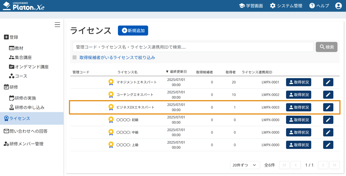Viewport: 346px width, 176px height.
Task: Toggle 取得候補者がいるライセンス filter checkbox
Action: (75, 57)
